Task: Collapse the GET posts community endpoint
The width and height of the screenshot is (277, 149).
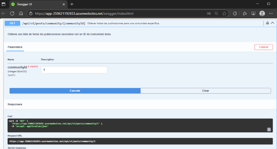Action: tap(273, 23)
